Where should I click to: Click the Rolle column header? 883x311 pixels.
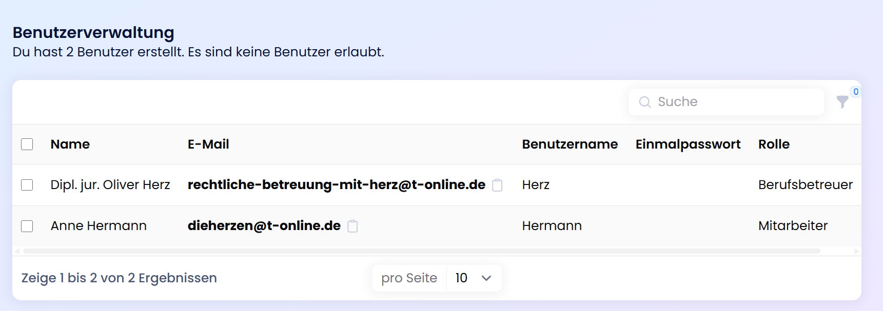pos(774,144)
